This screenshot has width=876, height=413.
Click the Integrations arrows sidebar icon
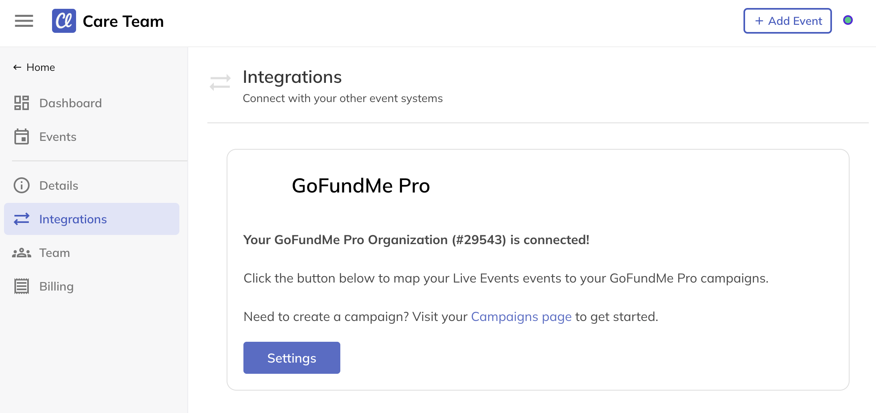tap(22, 219)
